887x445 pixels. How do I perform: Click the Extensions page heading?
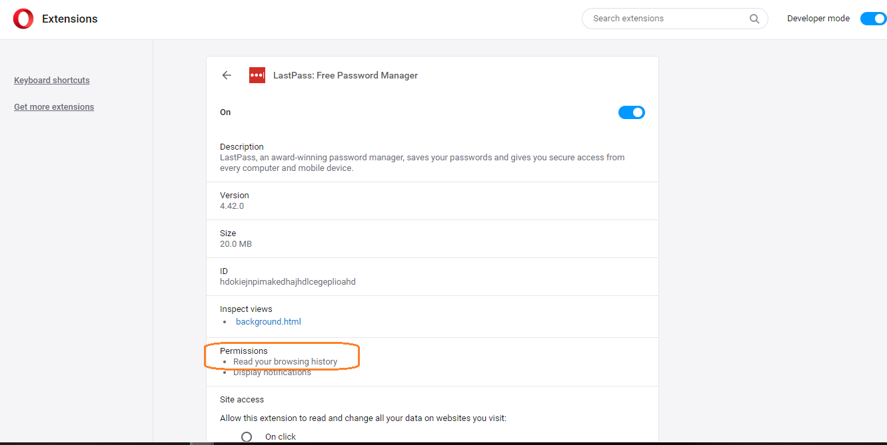click(70, 19)
